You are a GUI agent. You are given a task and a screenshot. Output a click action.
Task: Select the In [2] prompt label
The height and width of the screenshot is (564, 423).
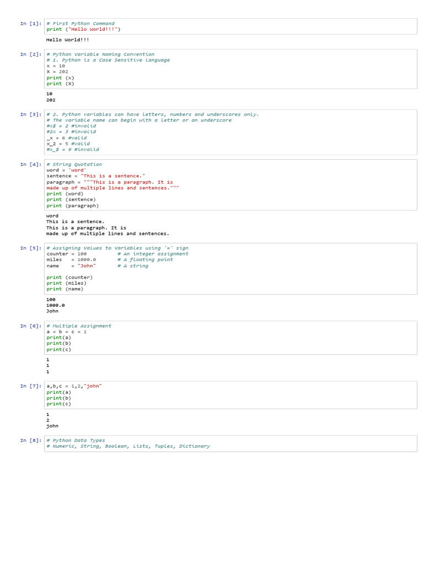click(31, 55)
